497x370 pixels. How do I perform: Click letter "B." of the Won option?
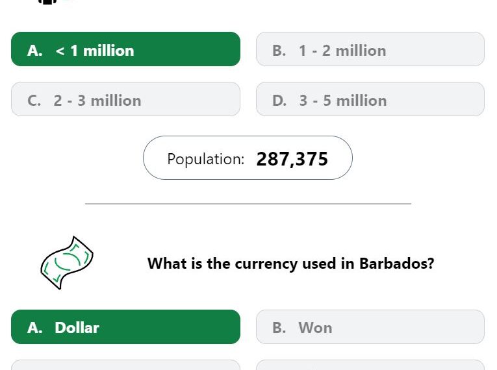279,328
